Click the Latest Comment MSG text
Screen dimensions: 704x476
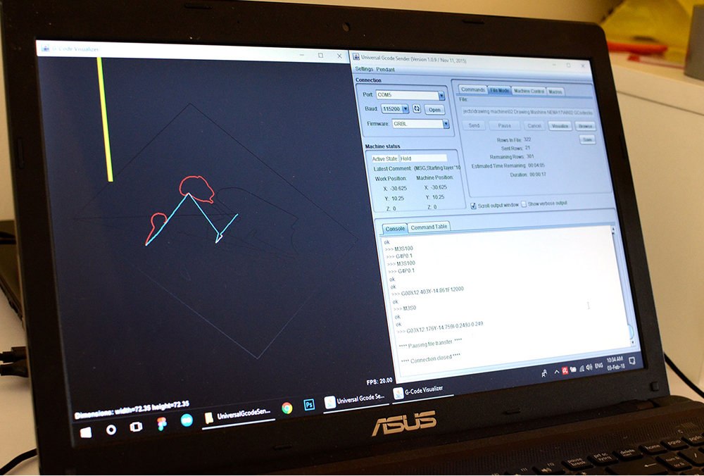pyautogui.click(x=437, y=168)
